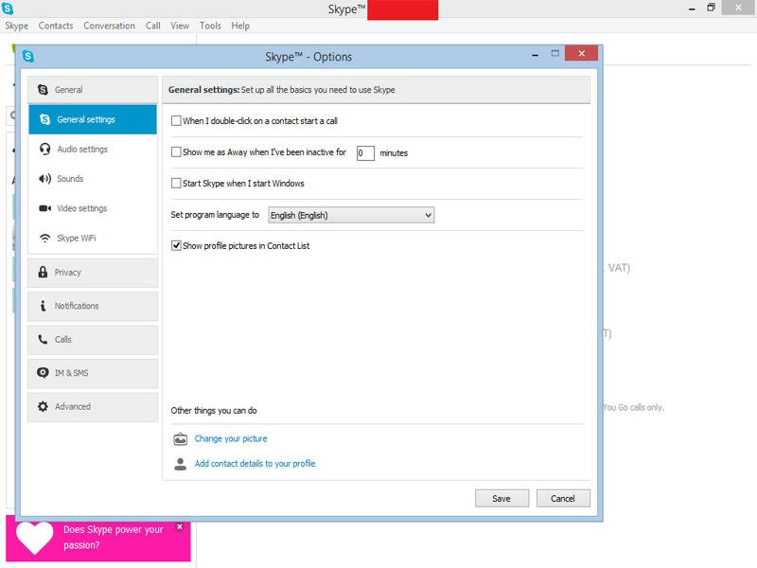Click the phone handset icon for Calls
Image resolution: width=757 pixels, height=568 pixels.
coord(43,339)
